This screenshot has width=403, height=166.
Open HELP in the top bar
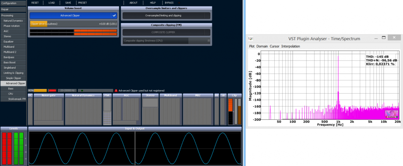pyautogui.click(x=153, y=3)
